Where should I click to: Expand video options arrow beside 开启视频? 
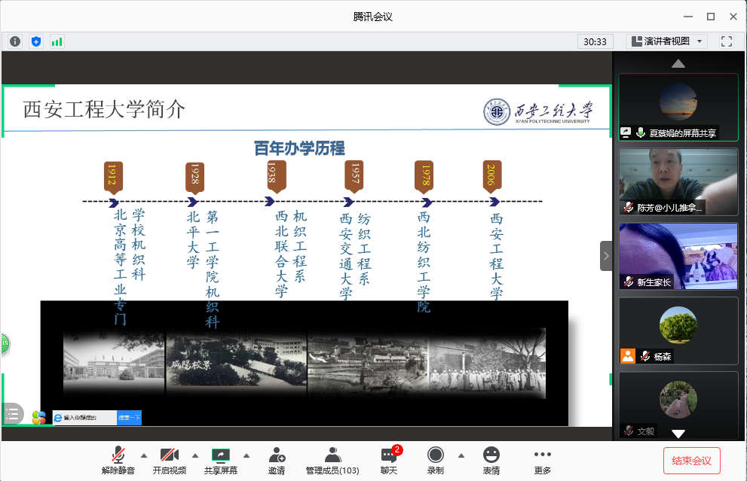click(194, 455)
